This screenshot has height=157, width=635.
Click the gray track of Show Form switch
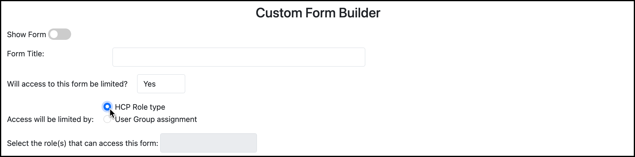click(65, 34)
